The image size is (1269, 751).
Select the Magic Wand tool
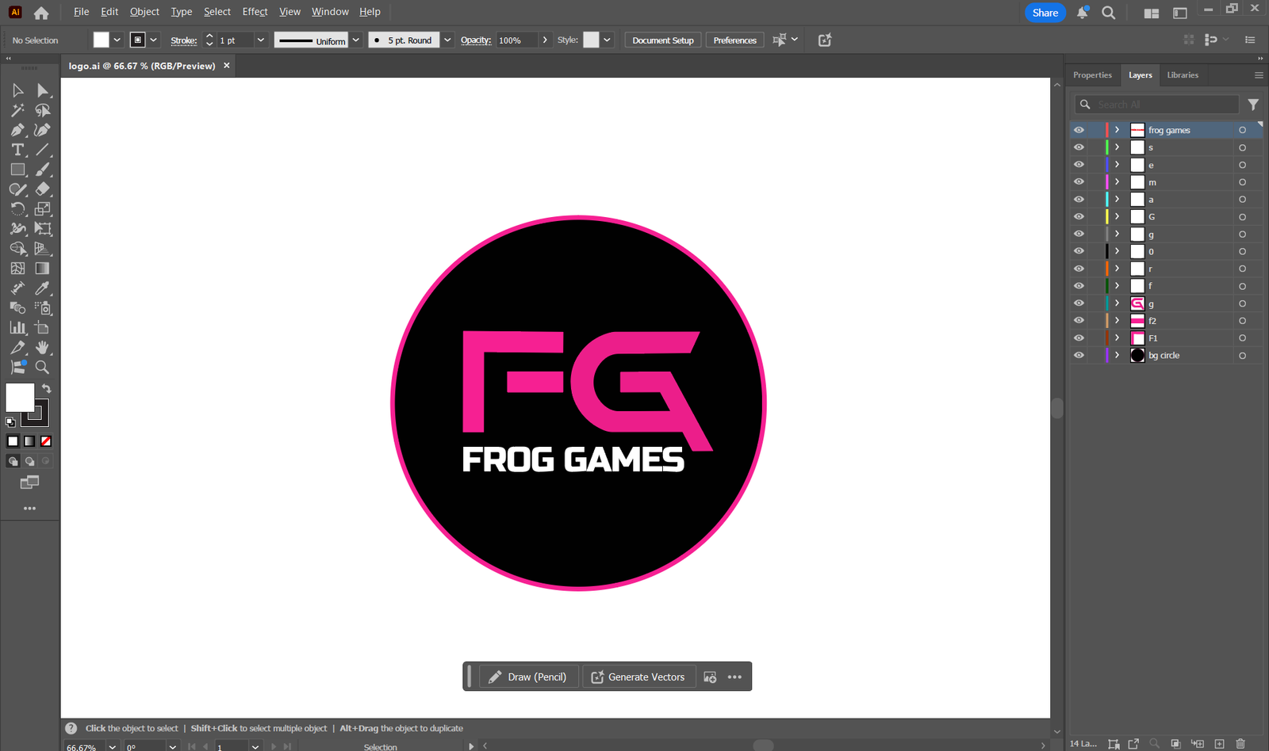point(17,110)
